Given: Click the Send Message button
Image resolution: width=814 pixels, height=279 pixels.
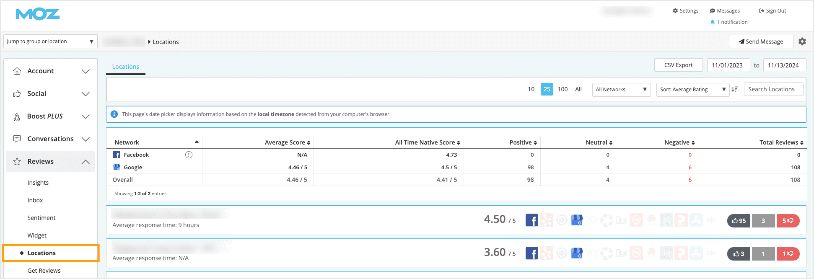Looking at the screenshot, I should tap(761, 41).
